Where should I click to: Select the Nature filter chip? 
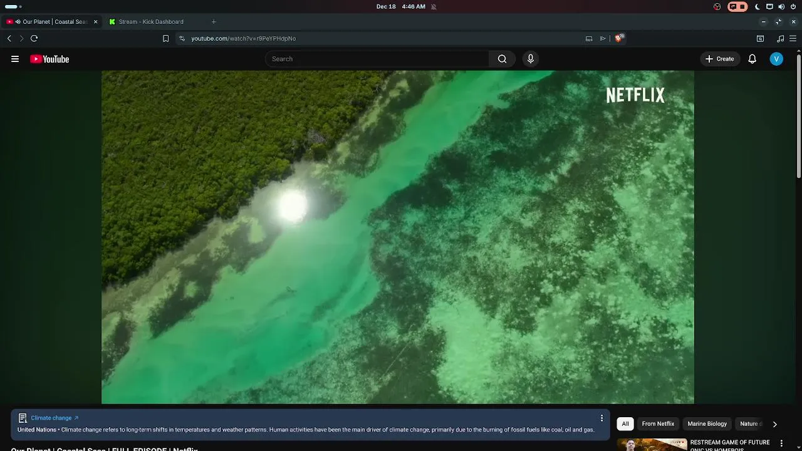[749, 424]
